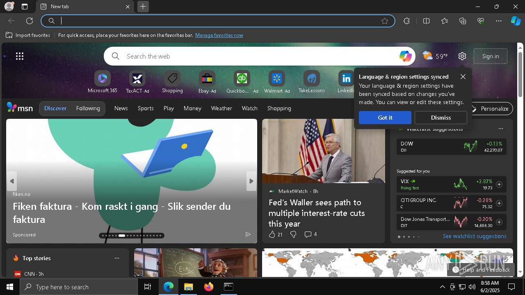The image size is (525, 295).
Task: Open Manage favorites now link
Action: coord(219,35)
